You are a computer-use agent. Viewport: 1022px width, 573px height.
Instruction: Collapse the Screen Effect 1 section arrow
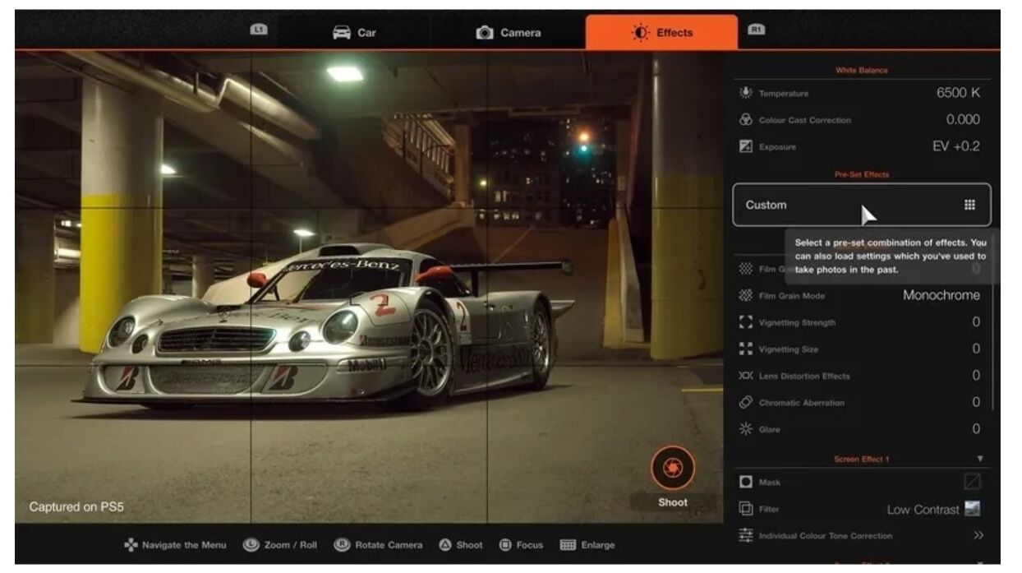coord(980,458)
